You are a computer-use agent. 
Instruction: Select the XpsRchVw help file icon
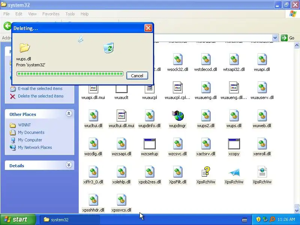[x=206, y=172]
